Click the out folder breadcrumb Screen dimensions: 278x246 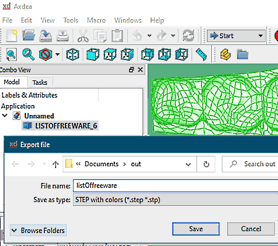[136, 164]
